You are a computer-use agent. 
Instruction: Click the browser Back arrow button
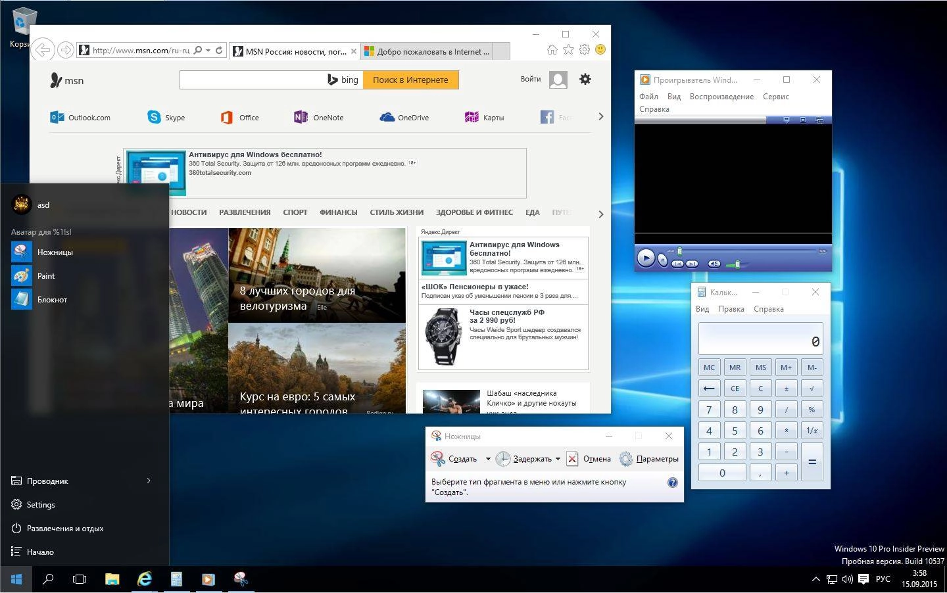coord(42,50)
